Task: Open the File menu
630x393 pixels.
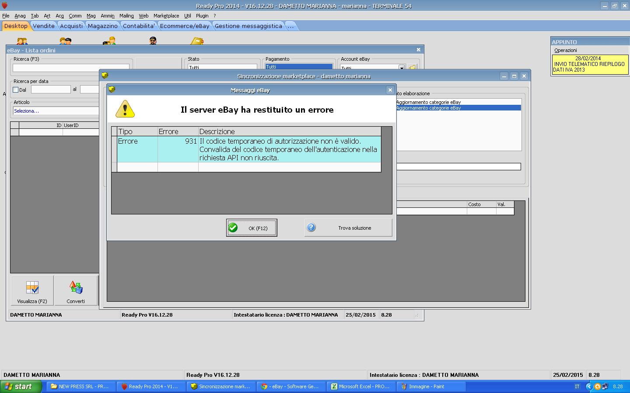Action: (6, 16)
